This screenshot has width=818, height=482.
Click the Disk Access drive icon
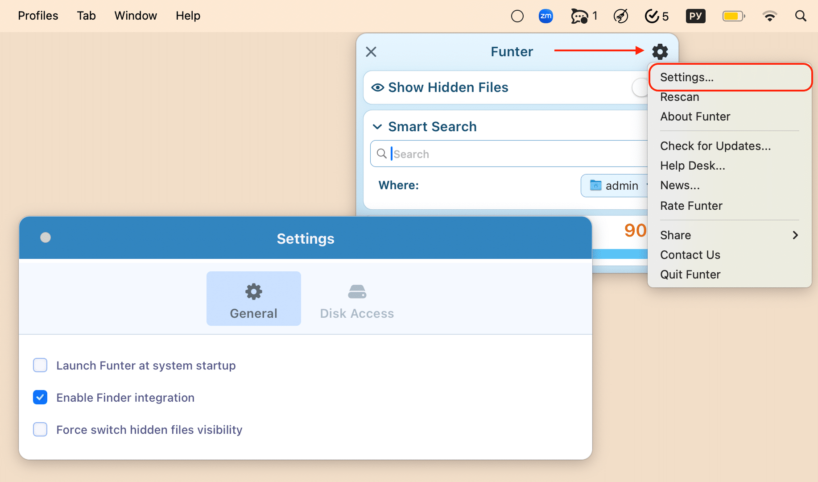click(x=357, y=292)
